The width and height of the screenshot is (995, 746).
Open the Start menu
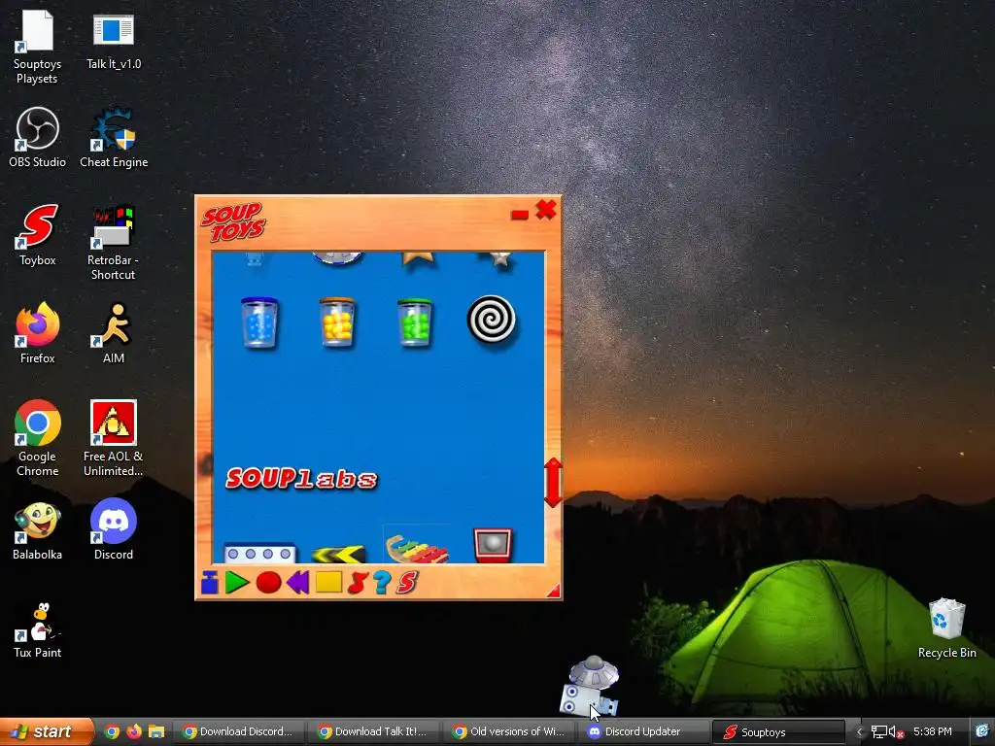coord(47,731)
